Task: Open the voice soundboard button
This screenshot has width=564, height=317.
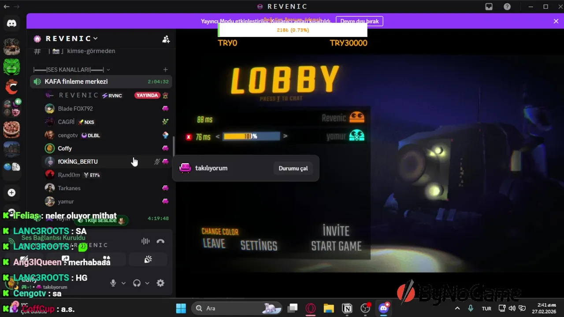Action: pos(148,259)
